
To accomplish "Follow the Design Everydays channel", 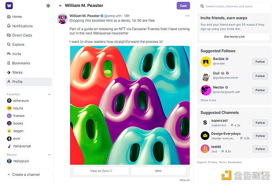I will (260, 136).
